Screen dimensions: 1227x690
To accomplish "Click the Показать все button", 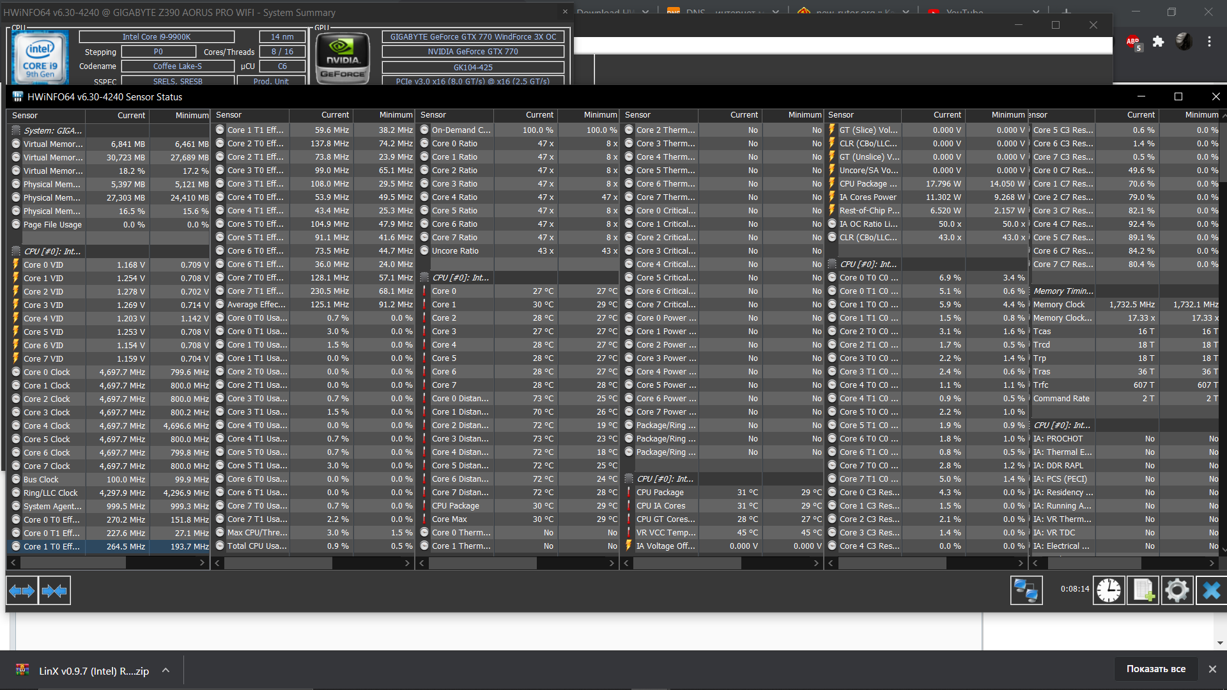I will pos(1155,669).
